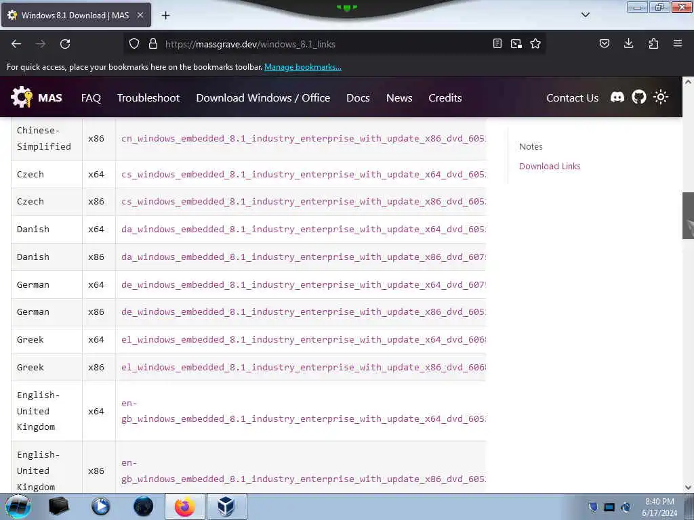Image resolution: width=694 pixels, height=520 pixels.
Task: Select the 'x64' cell in Danish row
Action: pyautogui.click(x=99, y=229)
